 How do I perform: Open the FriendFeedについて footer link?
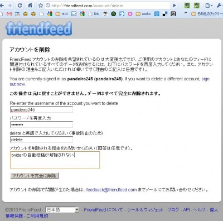point(103,210)
